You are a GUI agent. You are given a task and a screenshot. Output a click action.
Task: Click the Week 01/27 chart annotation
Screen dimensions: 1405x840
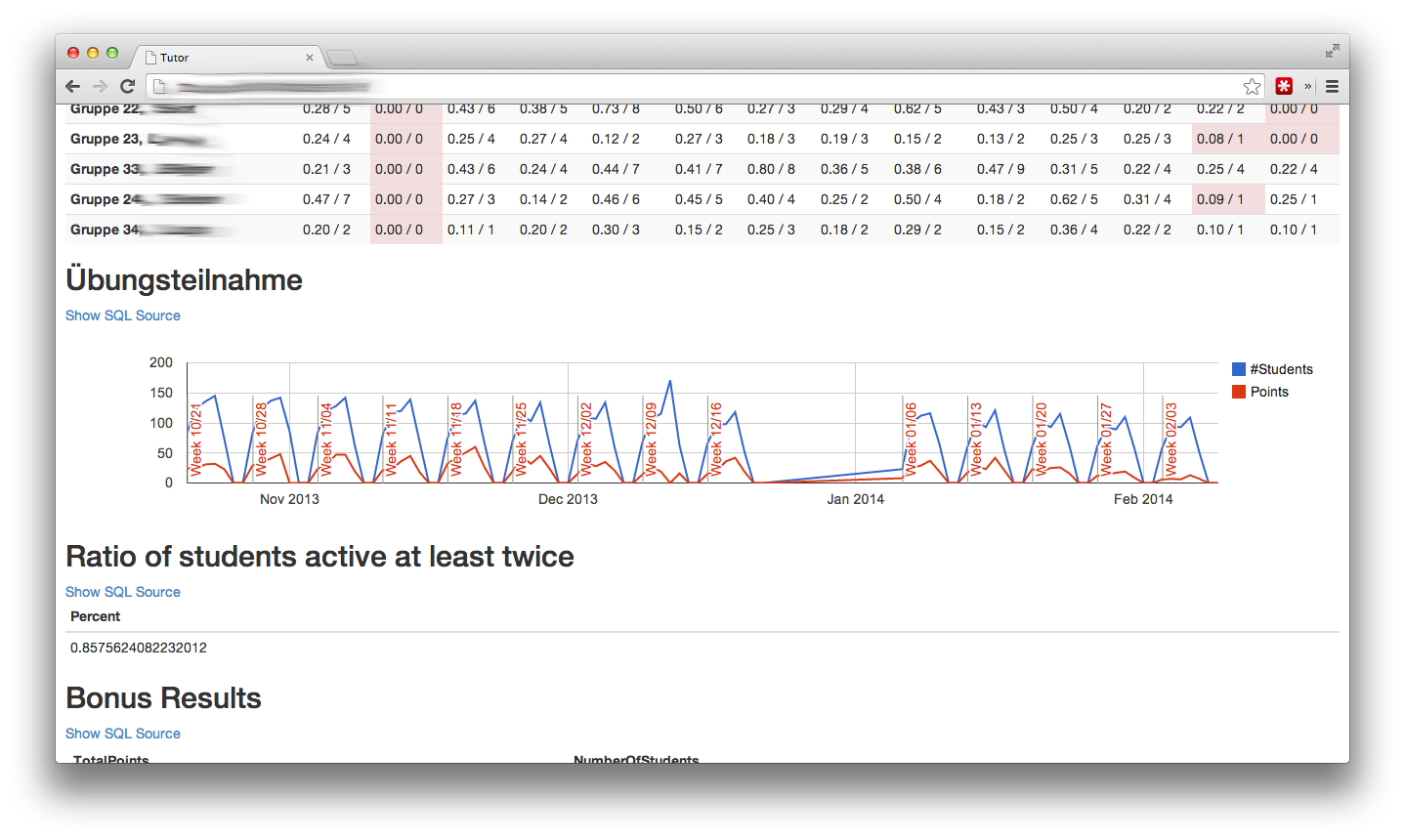click(x=1106, y=440)
